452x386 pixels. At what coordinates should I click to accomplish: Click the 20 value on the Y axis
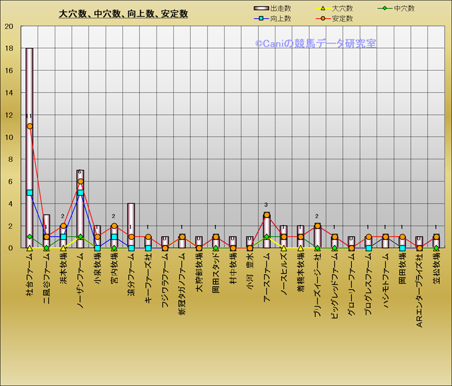pyautogui.click(x=9, y=26)
